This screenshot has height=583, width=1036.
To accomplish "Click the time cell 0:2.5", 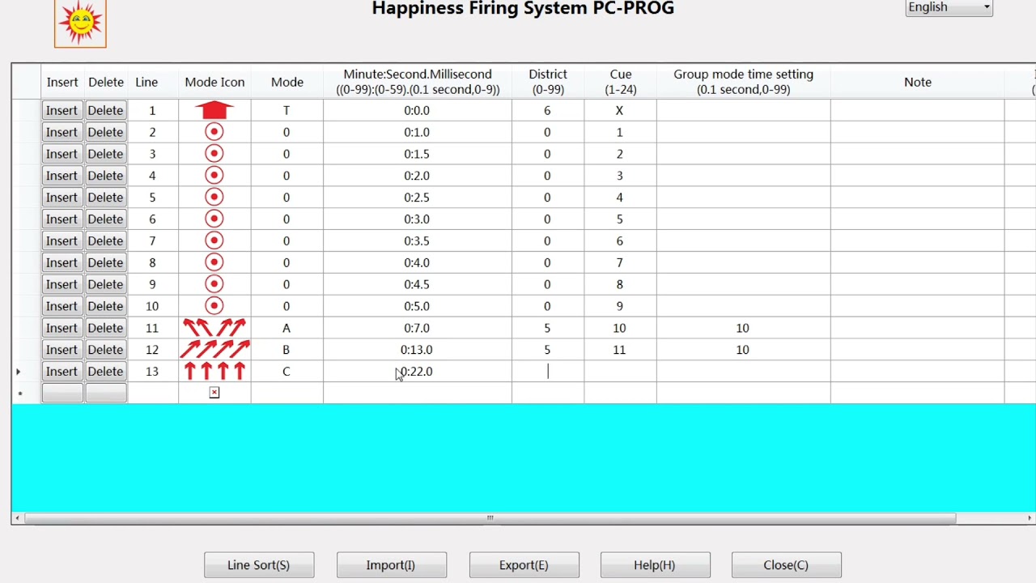I will pos(418,198).
